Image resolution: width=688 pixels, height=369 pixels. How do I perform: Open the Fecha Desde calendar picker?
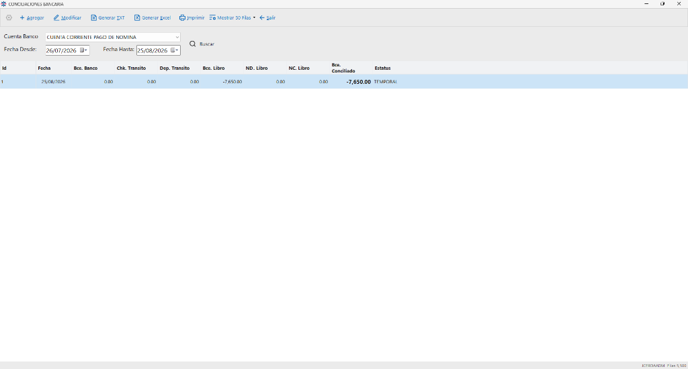pos(83,50)
